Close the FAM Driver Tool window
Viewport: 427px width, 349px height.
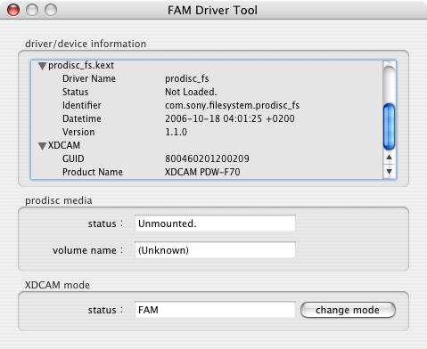click(x=13, y=10)
